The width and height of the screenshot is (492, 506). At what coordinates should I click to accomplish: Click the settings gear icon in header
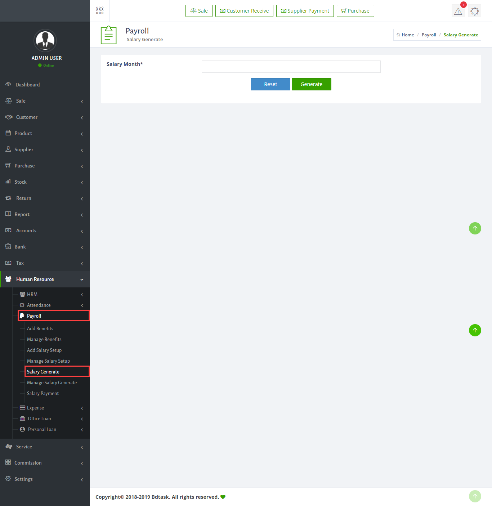point(475,11)
